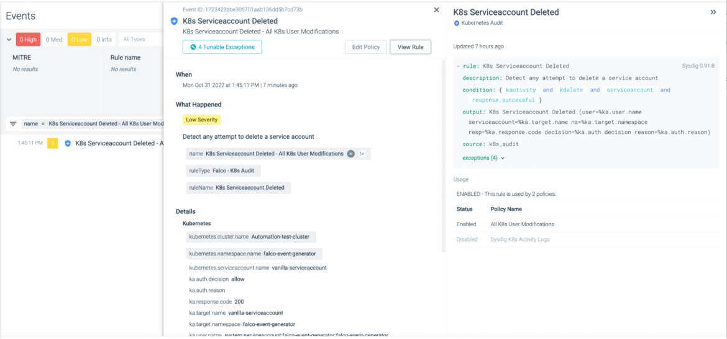
Task: Click the View Rule button
Action: point(411,47)
